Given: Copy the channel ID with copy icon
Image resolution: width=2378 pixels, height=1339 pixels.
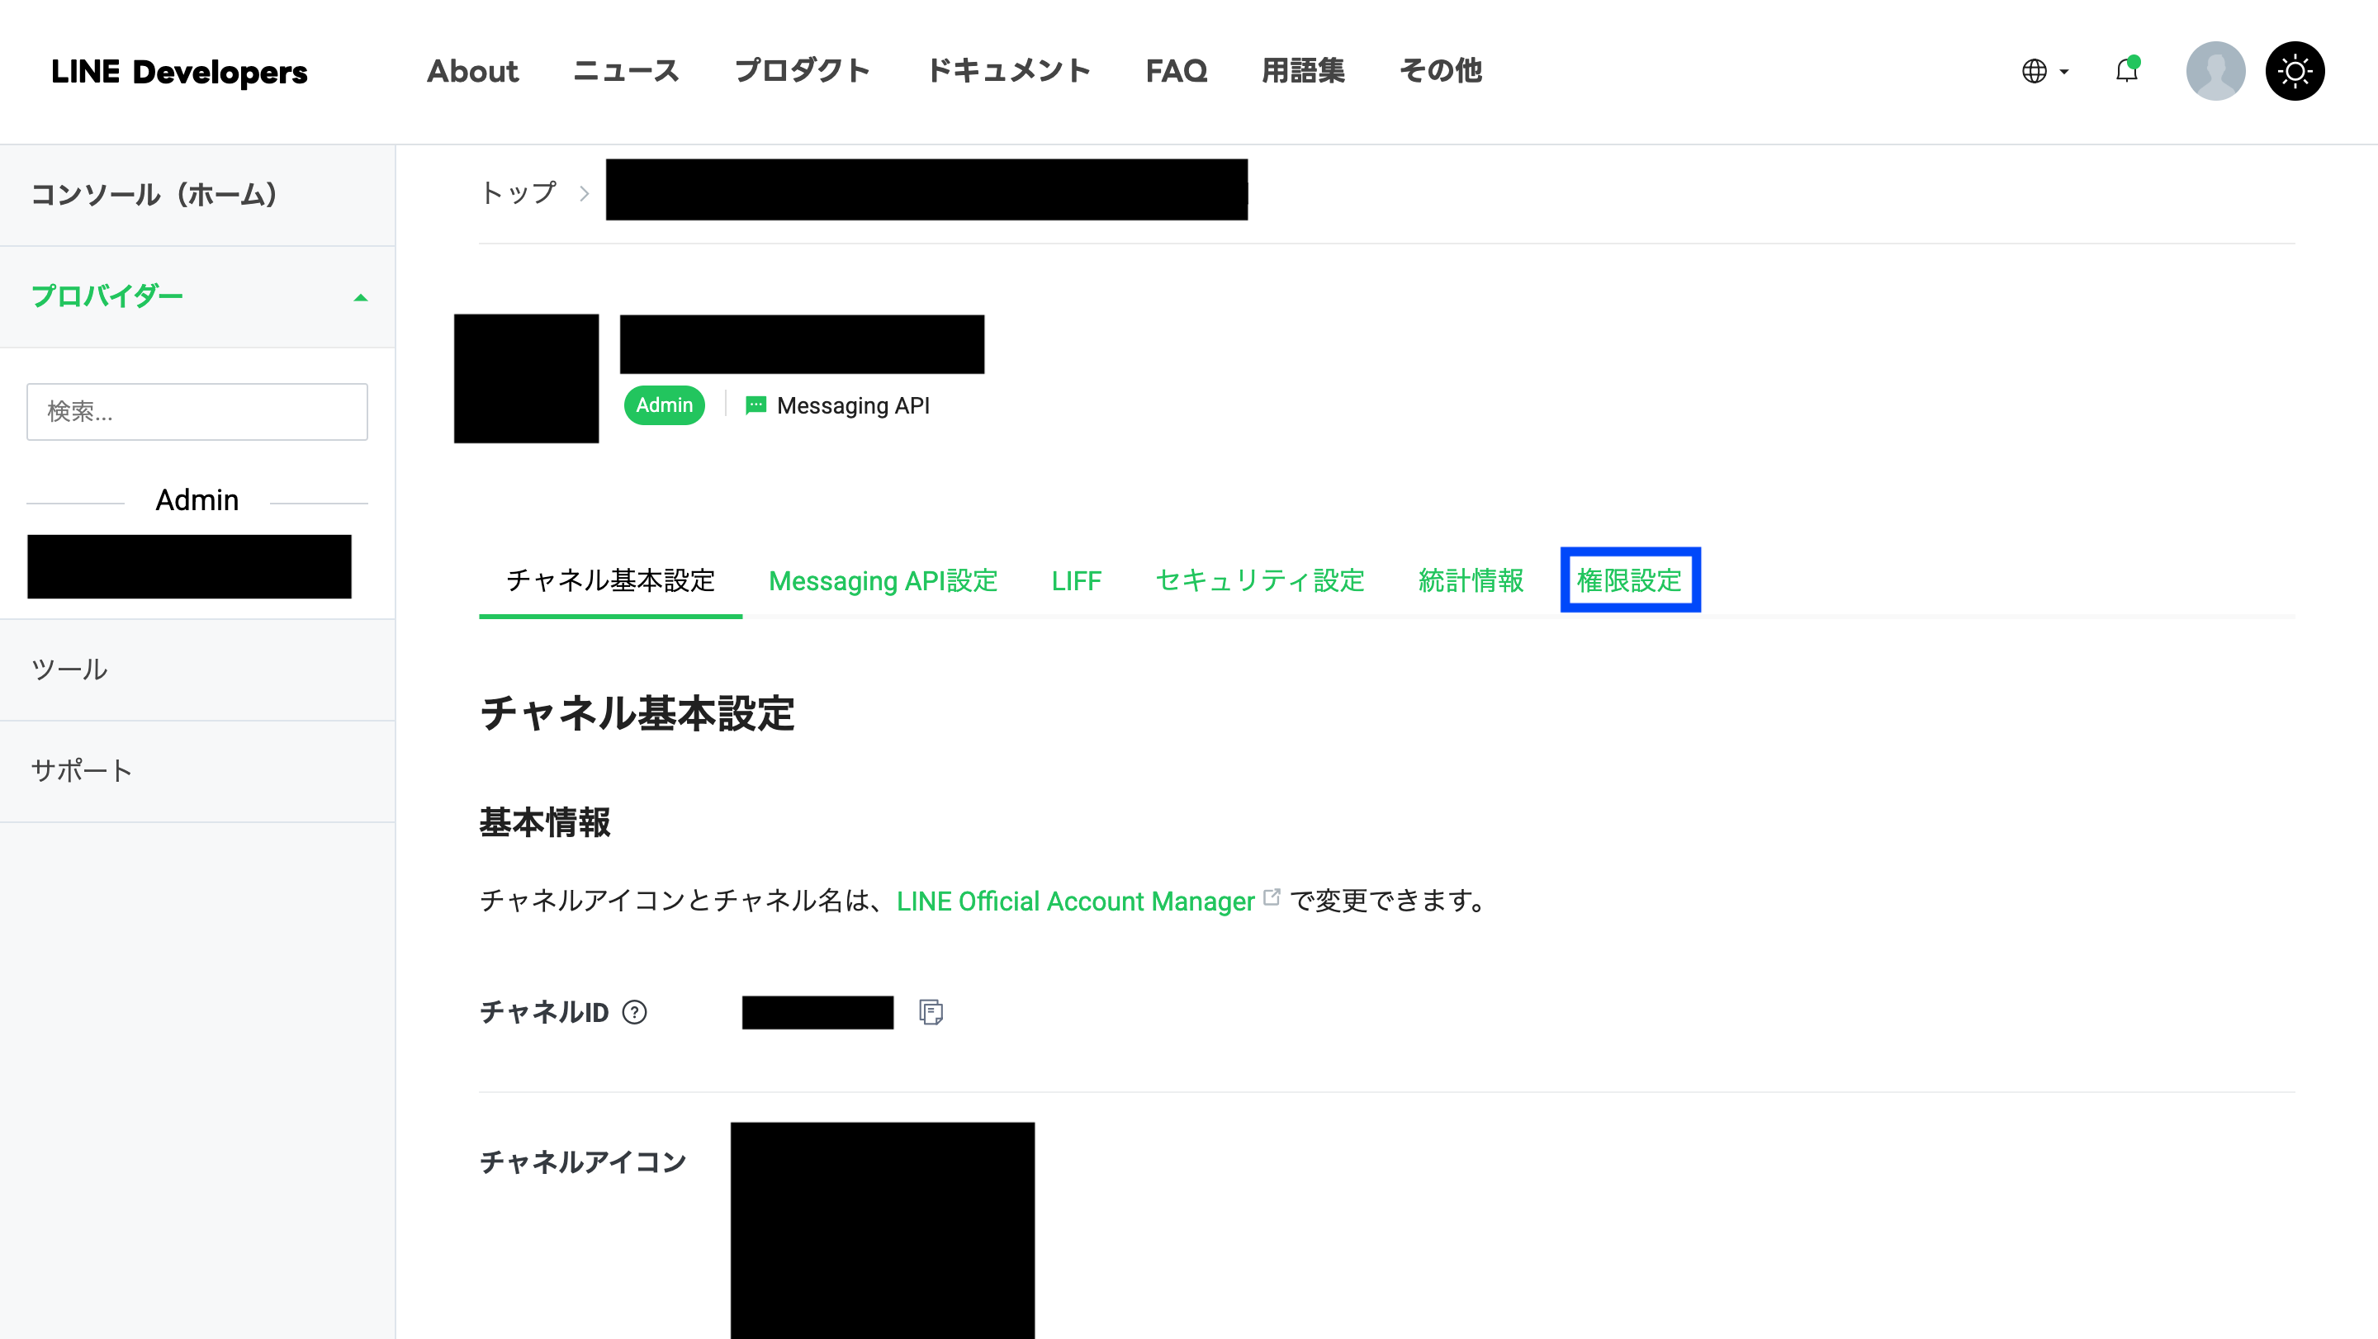Looking at the screenshot, I should click(931, 1012).
